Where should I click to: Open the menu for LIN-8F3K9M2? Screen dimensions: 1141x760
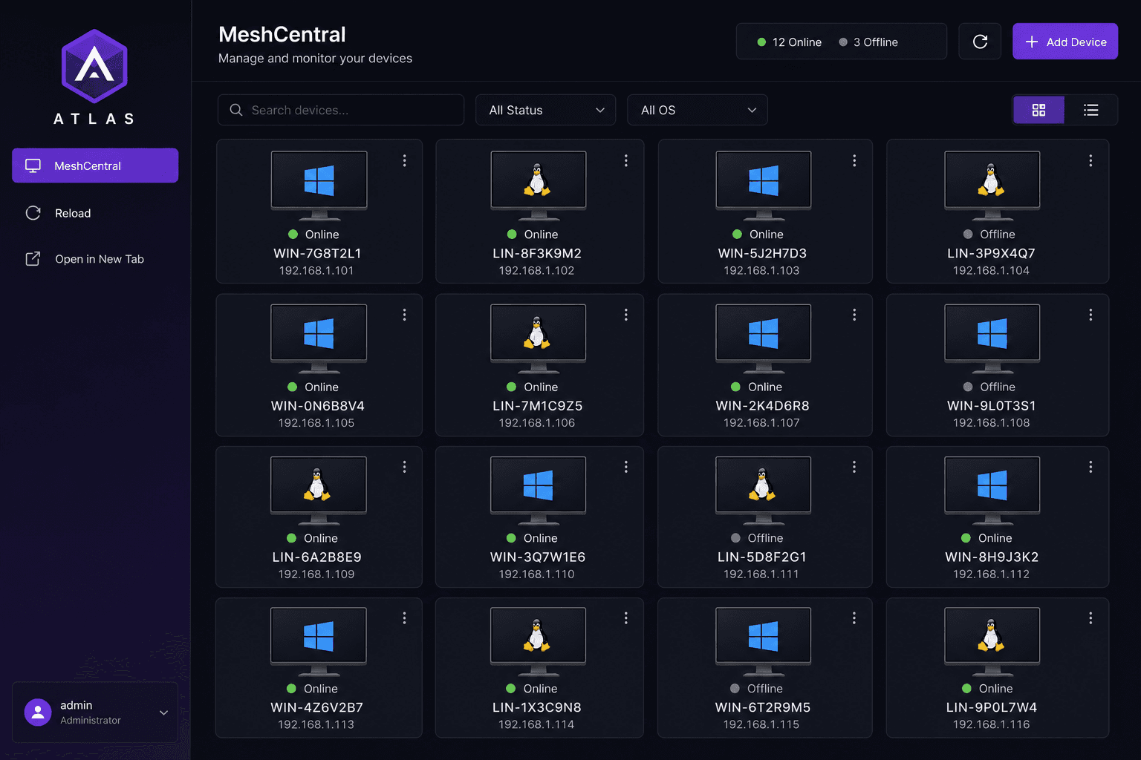(x=626, y=160)
